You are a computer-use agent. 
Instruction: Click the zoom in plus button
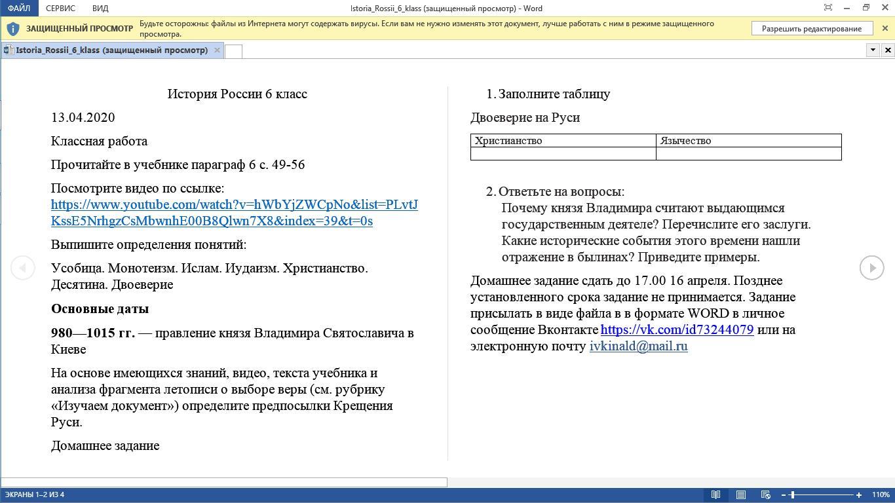859,494
